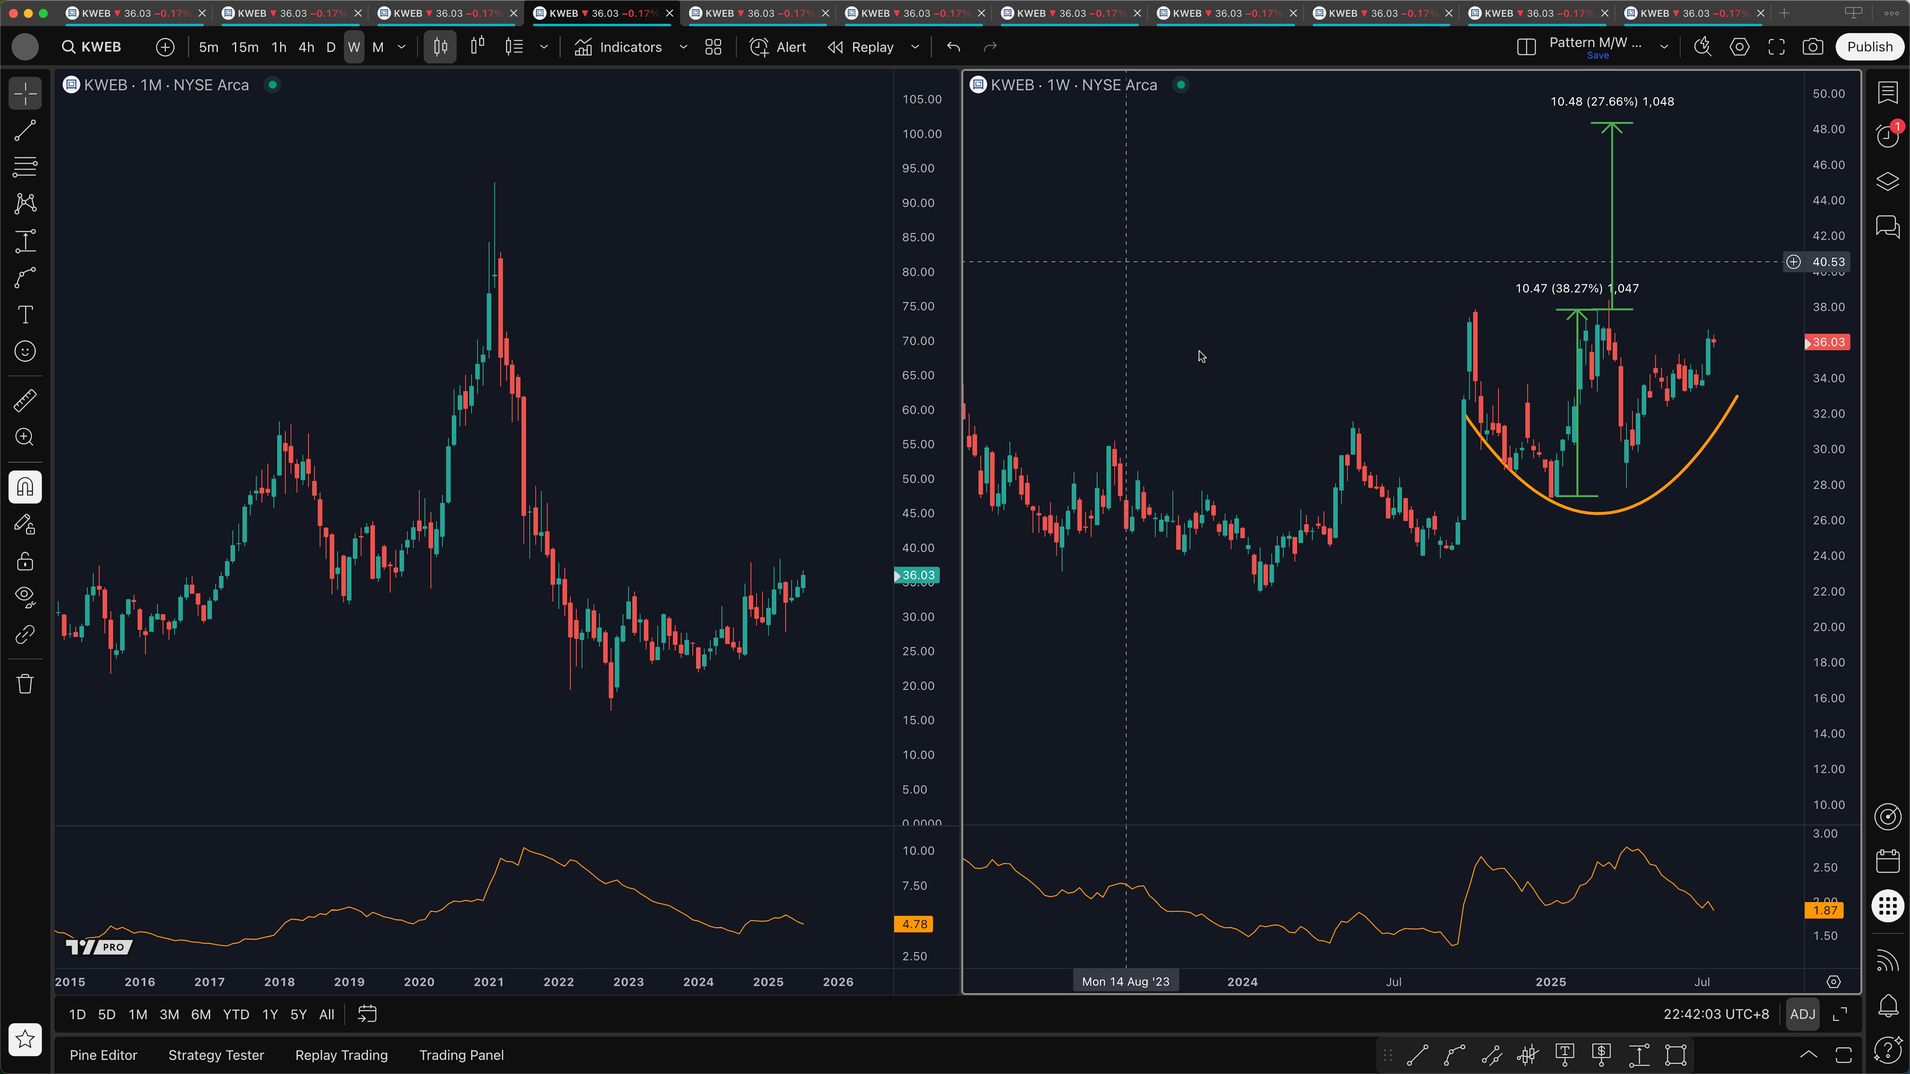Image resolution: width=1910 pixels, height=1074 pixels.
Task: Open the Trading Panel tab
Action: coord(461,1055)
